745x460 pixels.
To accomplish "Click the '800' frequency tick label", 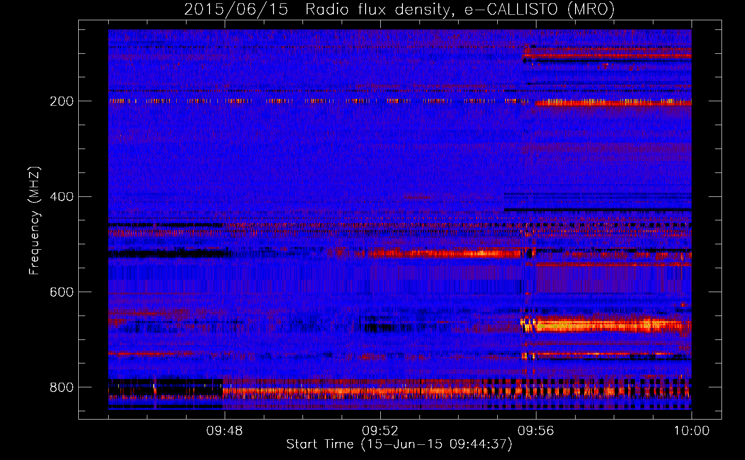I will click(61, 387).
